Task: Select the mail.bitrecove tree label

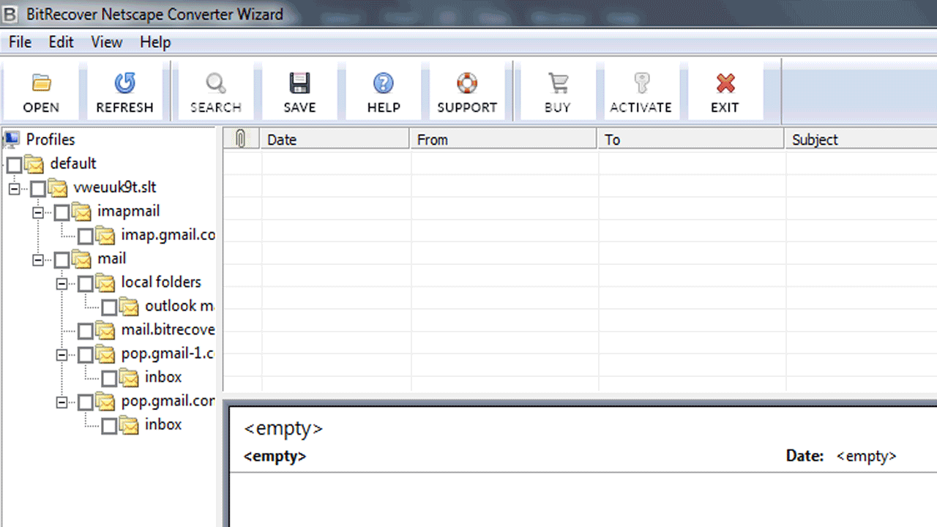Action: coord(168,330)
